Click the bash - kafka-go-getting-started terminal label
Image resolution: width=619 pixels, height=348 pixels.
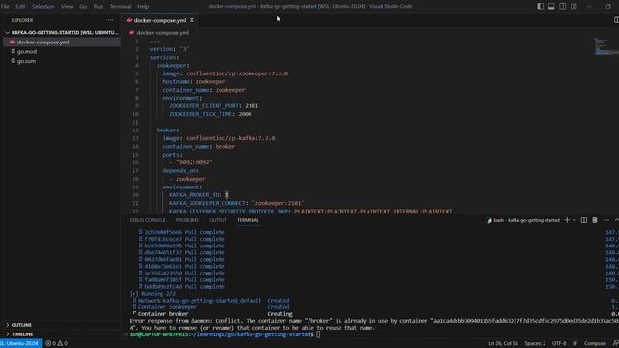[x=526, y=220]
